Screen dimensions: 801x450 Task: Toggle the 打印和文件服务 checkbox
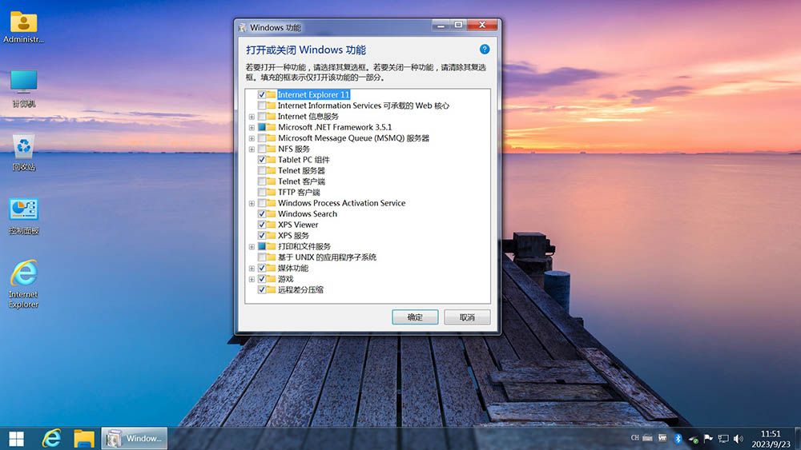[262, 247]
